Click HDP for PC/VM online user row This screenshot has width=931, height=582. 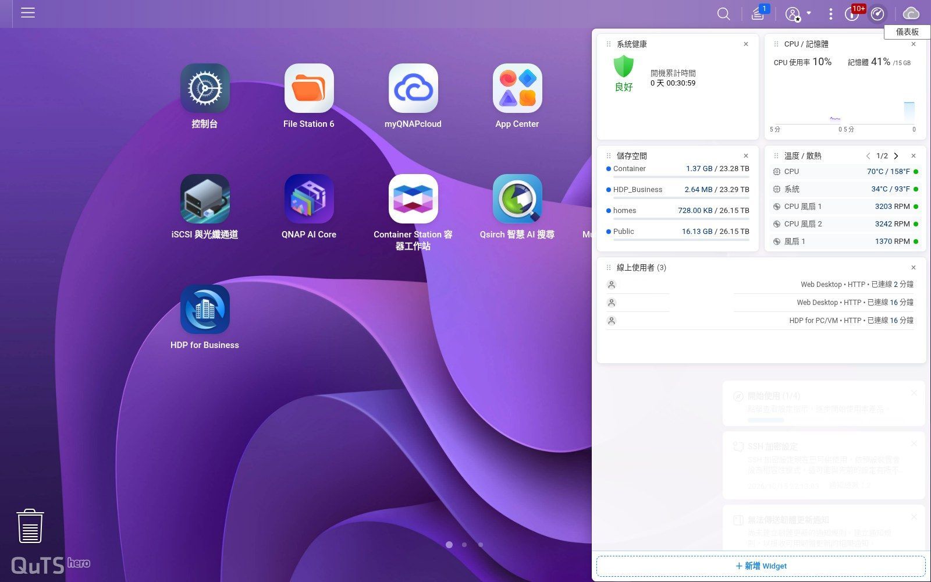(x=760, y=321)
